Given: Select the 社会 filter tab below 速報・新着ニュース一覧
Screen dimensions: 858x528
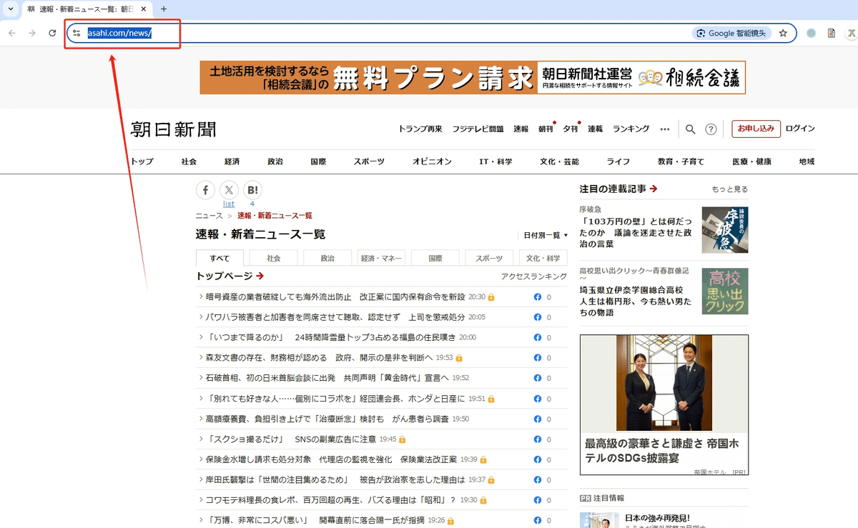Looking at the screenshot, I should coord(274,258).
